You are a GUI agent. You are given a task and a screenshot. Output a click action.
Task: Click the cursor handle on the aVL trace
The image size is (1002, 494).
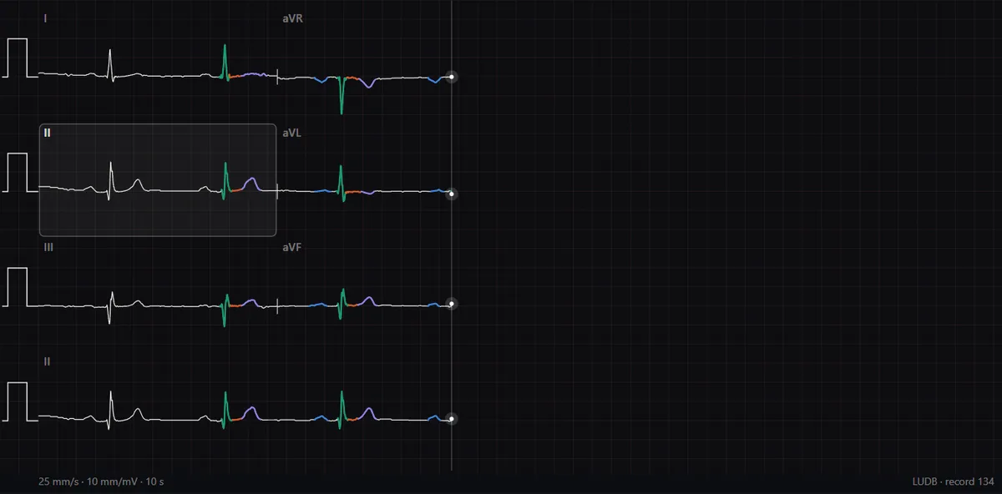[452, 194]
